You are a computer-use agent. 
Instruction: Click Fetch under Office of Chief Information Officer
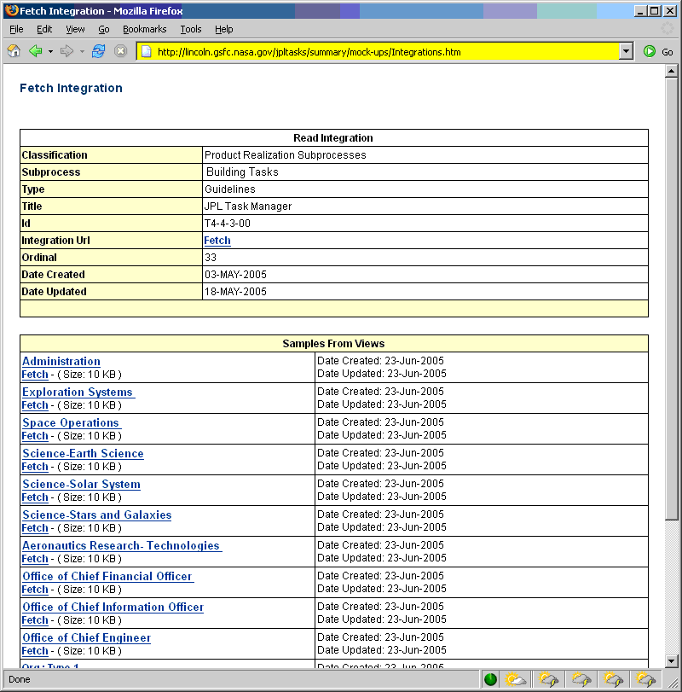click(35, 620)
